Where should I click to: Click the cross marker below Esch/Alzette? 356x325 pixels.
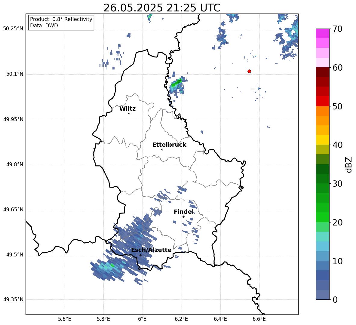140,255
